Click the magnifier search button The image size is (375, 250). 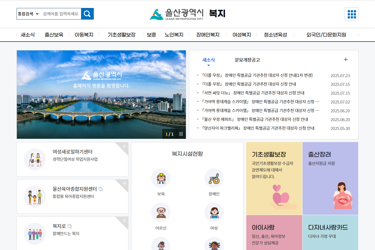click(87, 14)
